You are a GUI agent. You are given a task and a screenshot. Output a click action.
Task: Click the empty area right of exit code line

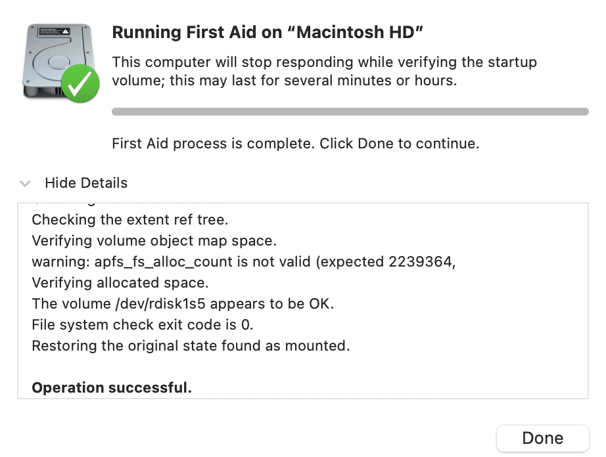pyautogui.click(x=421, y=324)
